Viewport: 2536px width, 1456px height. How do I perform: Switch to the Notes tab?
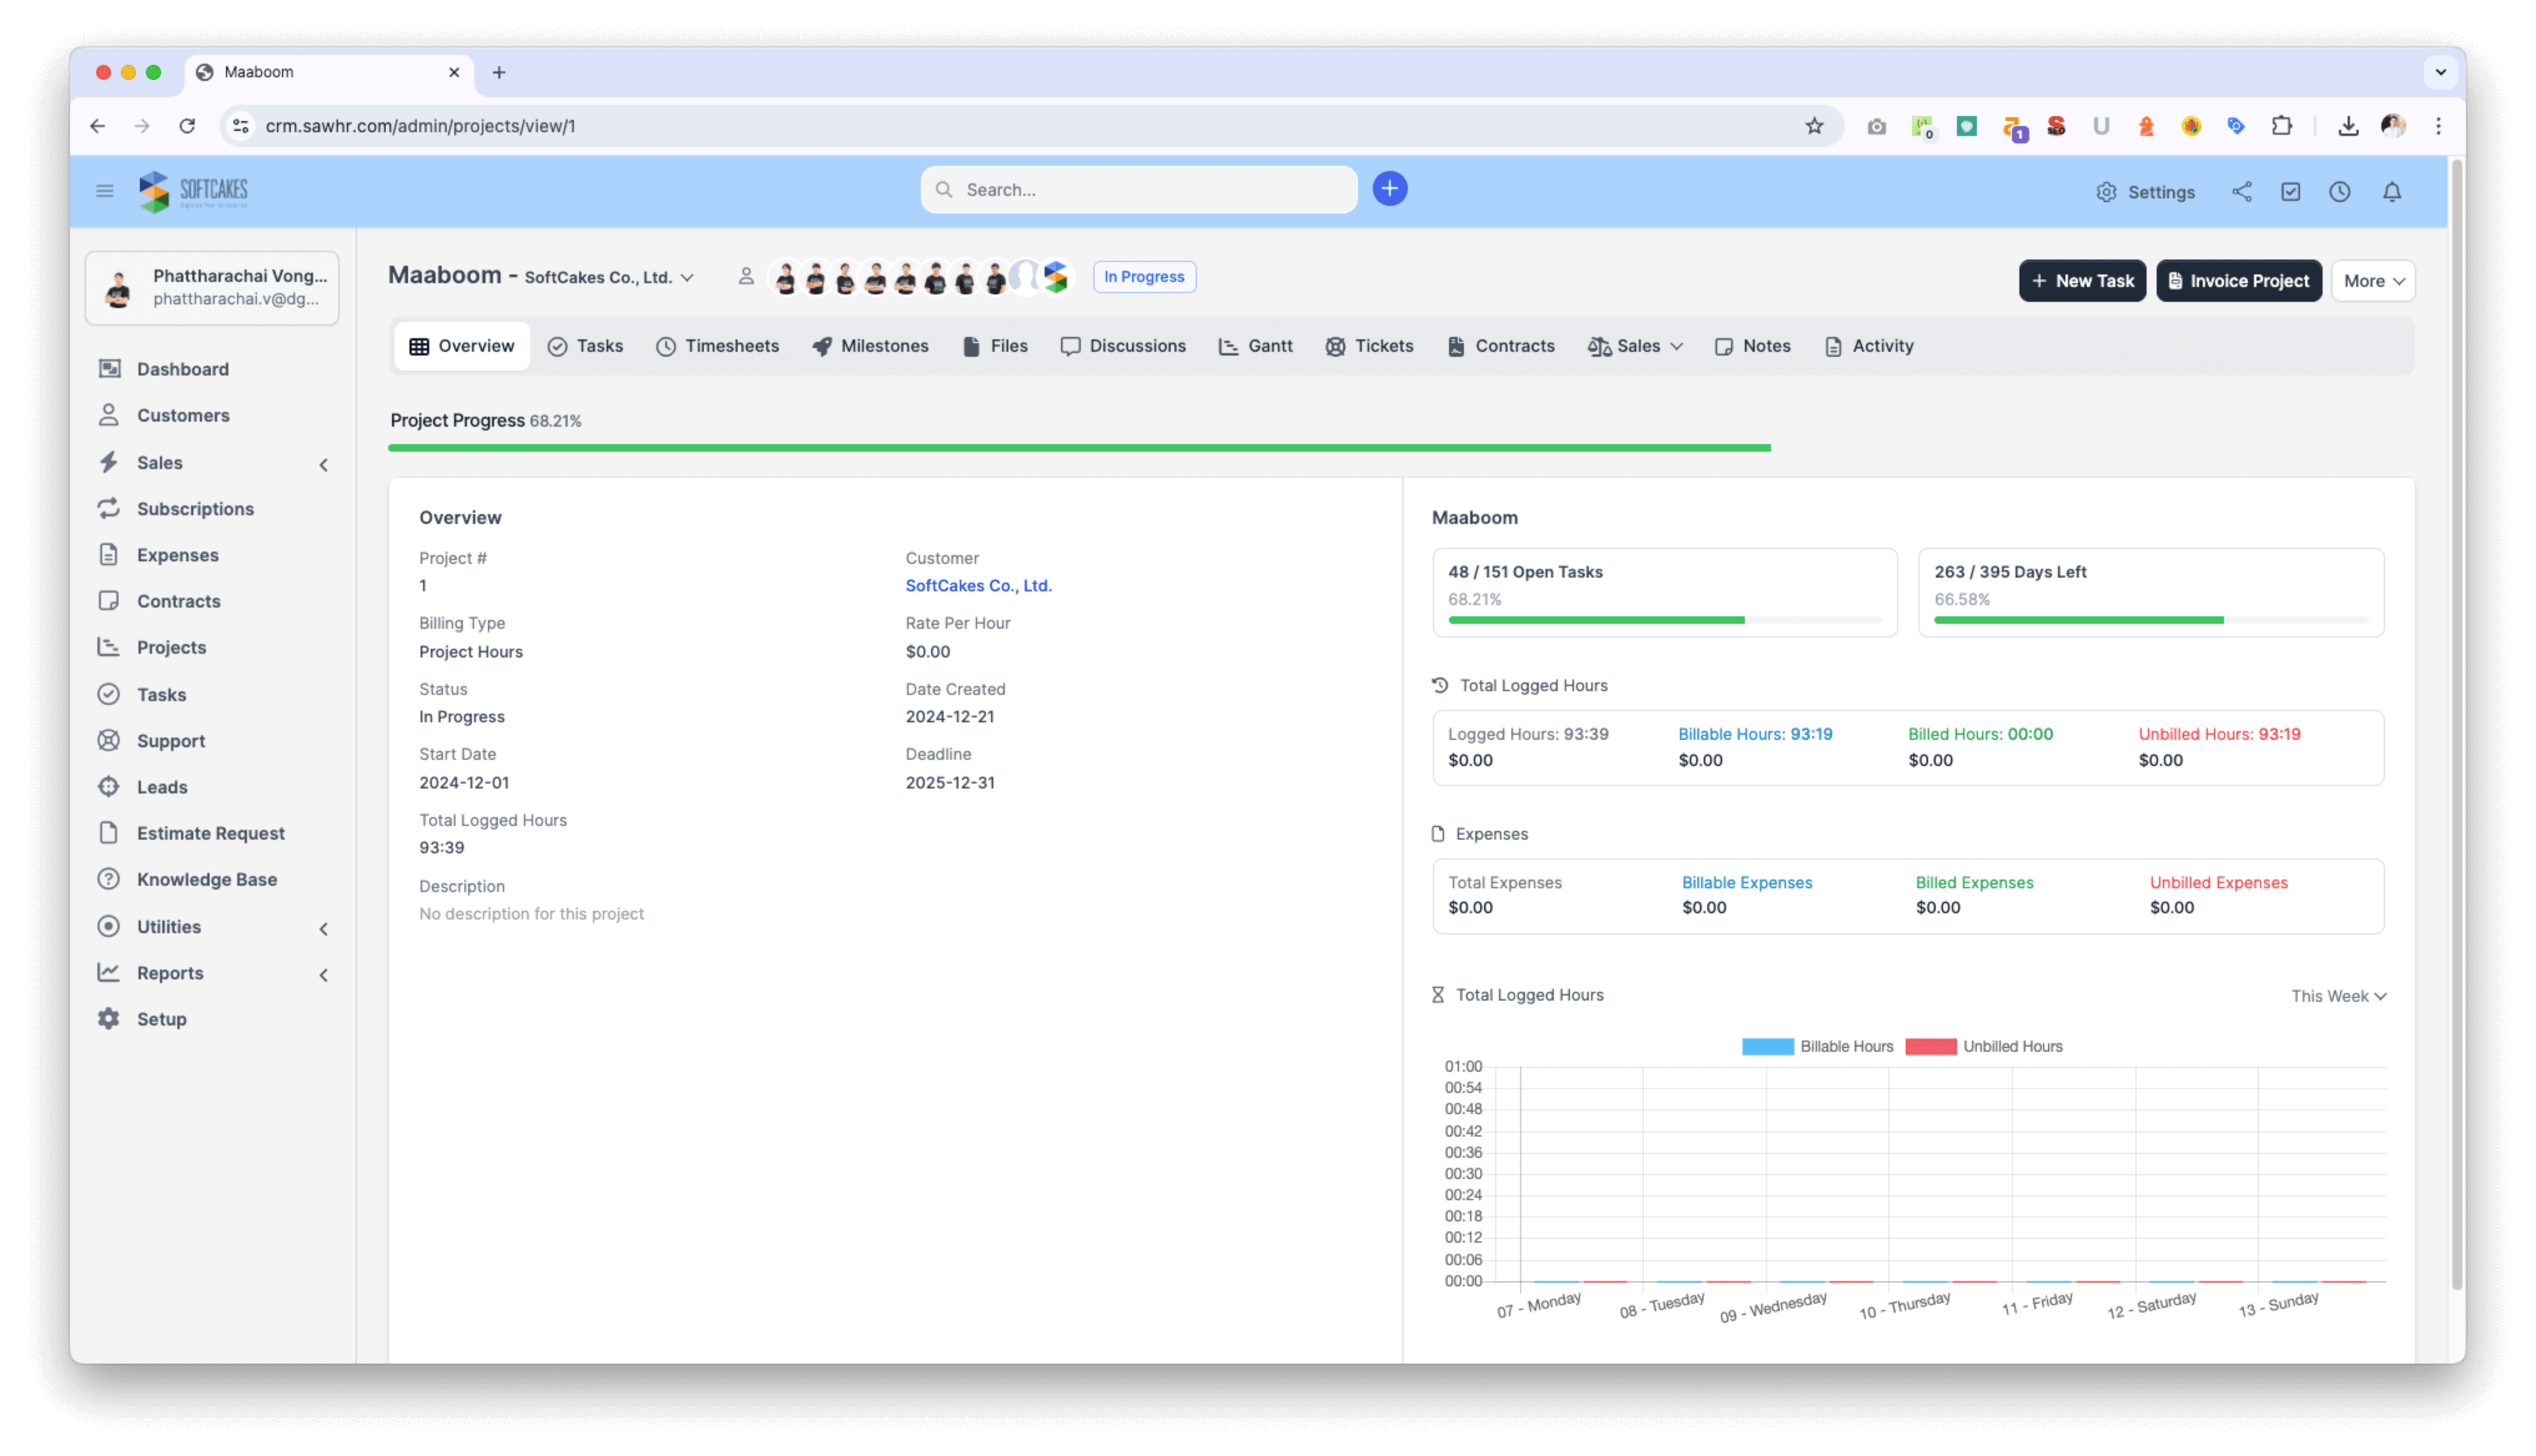[1752, 346]
